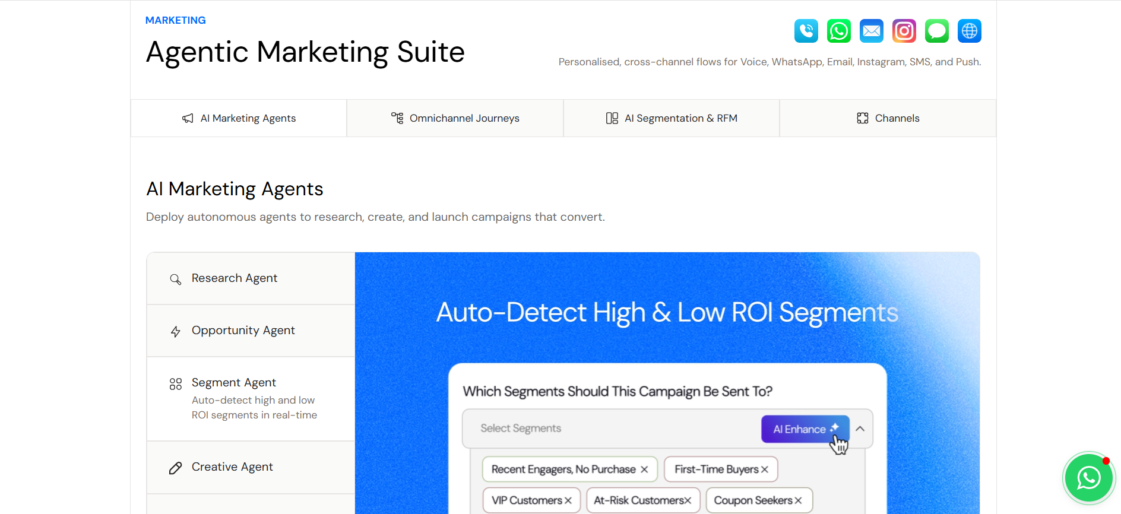Open the floating WhatsApp chat button
The height and width of the screenshot is (514, 1121).
click(x=1088, y=478)
